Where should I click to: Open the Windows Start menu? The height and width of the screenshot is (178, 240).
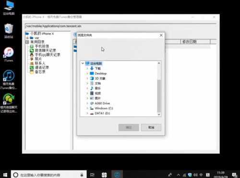pyautogui.click(x=5, y=175)
